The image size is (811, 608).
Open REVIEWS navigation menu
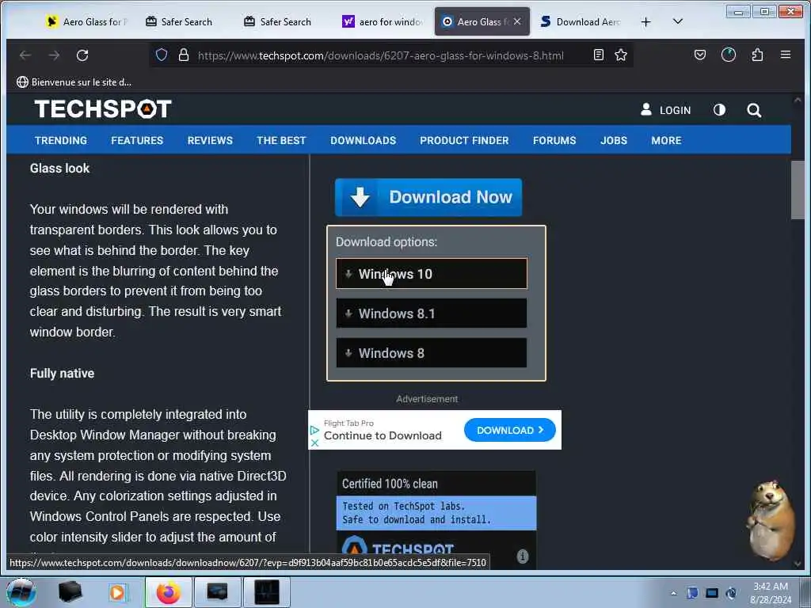[x=210, y=140]
